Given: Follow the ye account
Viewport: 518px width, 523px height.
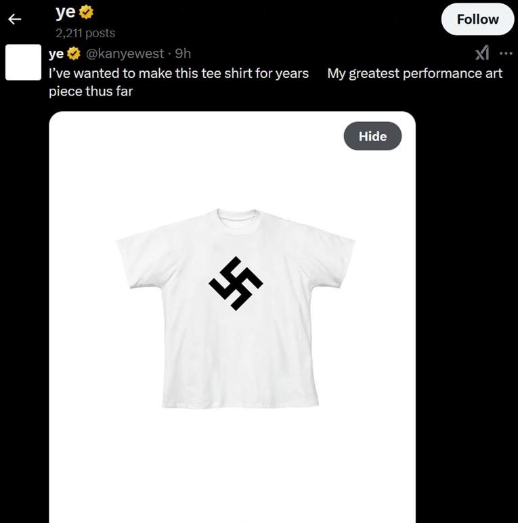Looking at the screenshot, I should [477, 20].
